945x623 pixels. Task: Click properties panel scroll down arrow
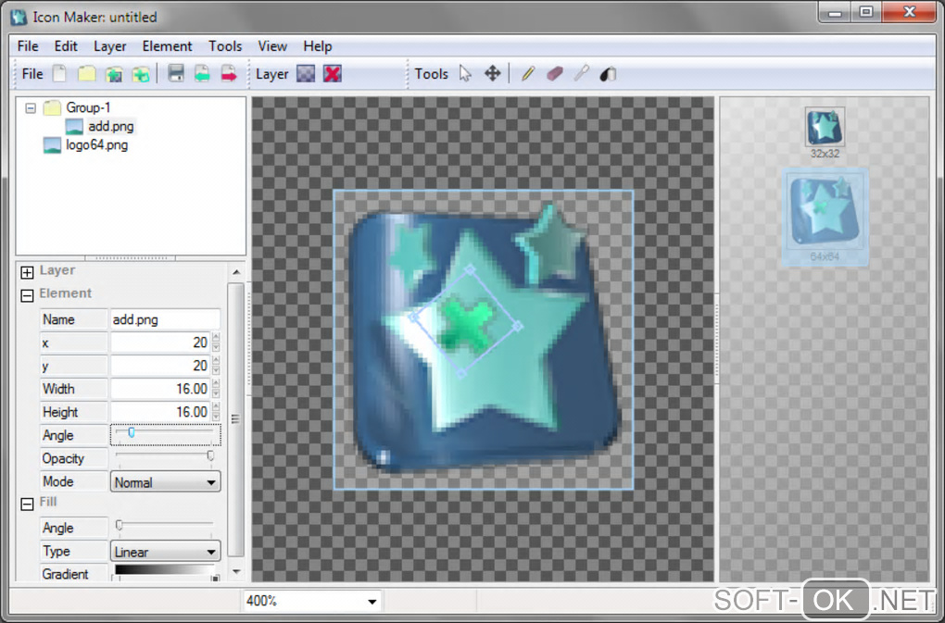(x=236, y=572)
